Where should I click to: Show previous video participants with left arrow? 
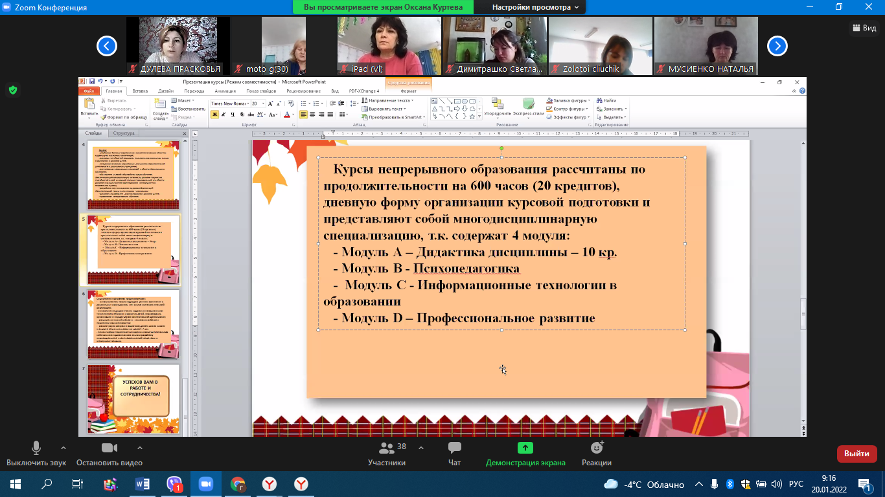(107, 46)
